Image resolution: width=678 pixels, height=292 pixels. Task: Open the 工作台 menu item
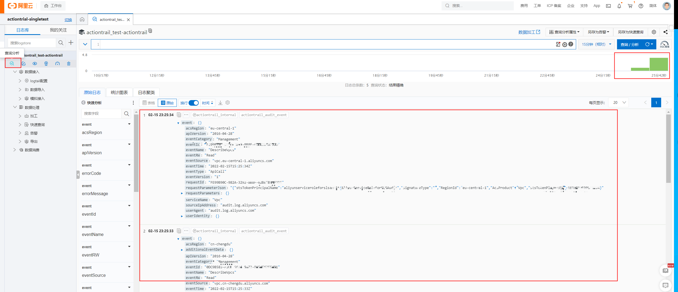point(53,6)
